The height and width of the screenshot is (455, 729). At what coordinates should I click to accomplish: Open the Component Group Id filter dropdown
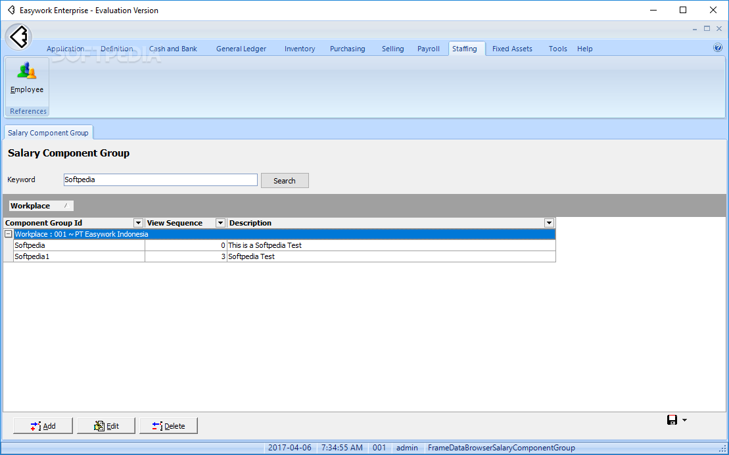tap(138, 223)
